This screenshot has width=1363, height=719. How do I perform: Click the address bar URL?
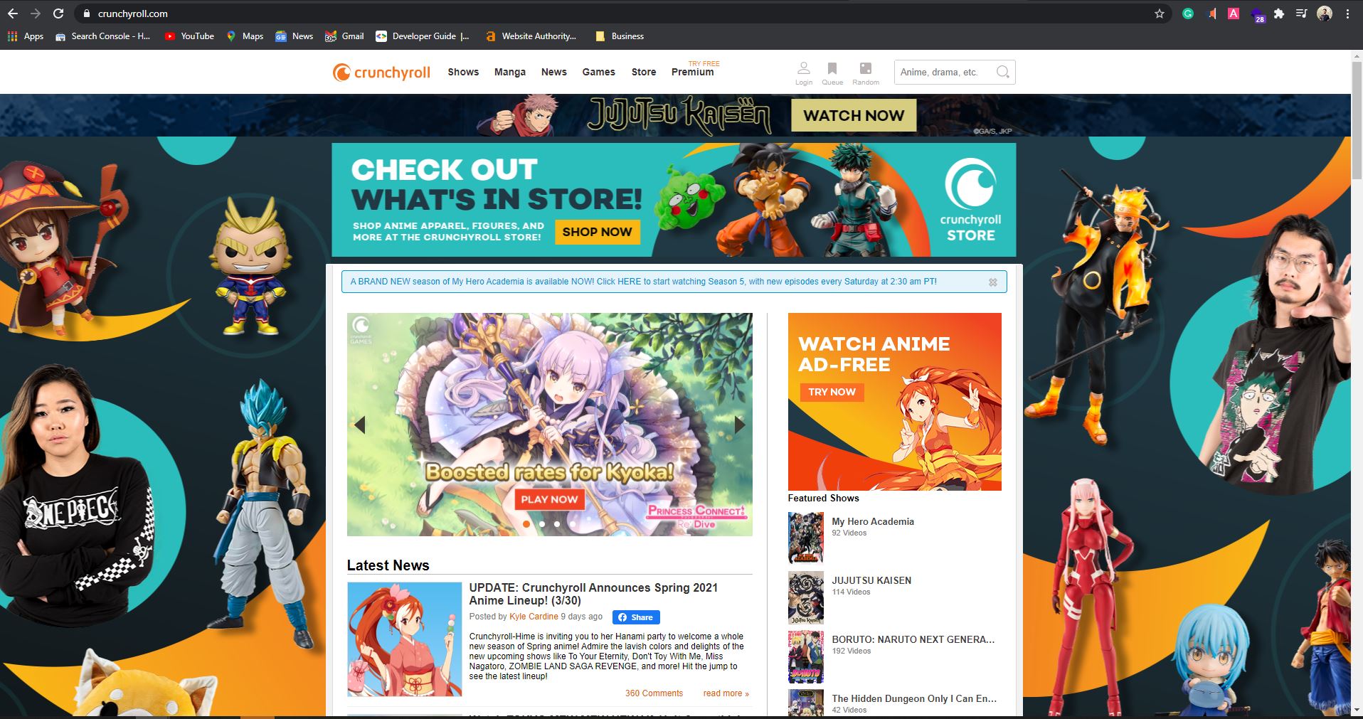tap(133, 14)
